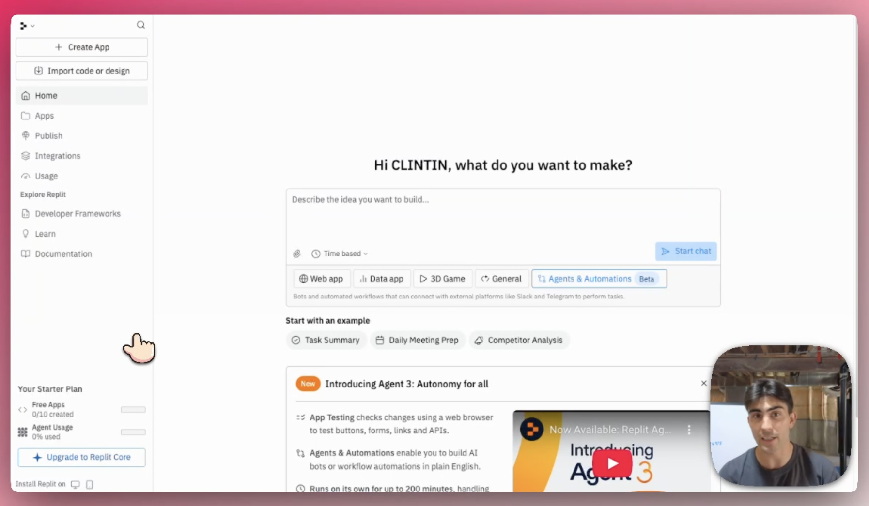This screenshot has width=869, height=506.
Task: Expand the Time based dropdown
Action: 340,253
